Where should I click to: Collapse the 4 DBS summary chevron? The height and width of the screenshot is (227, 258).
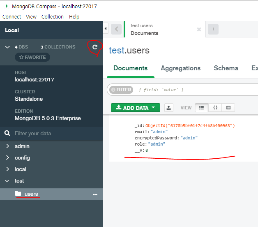click(7, 47)
